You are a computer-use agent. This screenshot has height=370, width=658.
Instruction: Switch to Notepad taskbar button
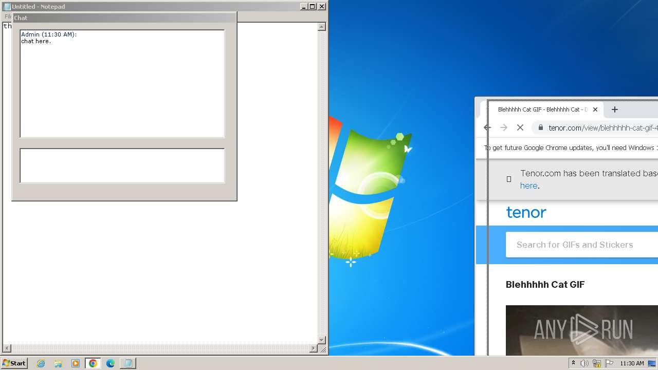coord(128,363)
